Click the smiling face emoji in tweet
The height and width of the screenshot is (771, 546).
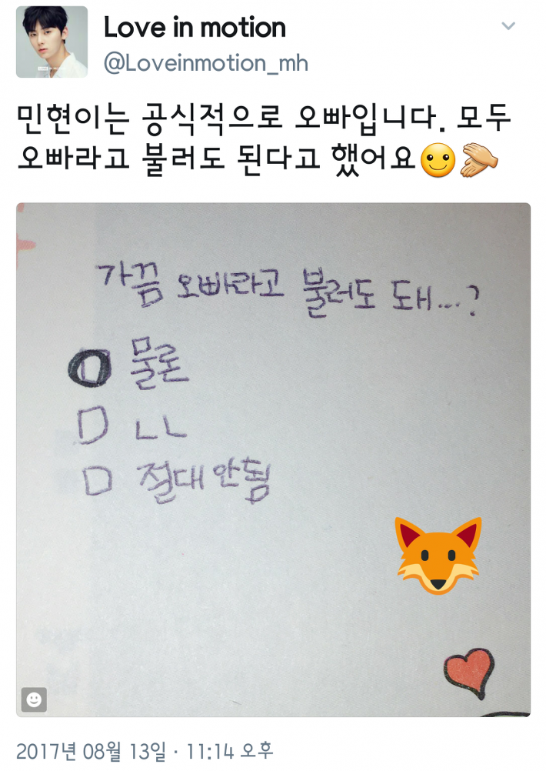(x=438, y=160)
